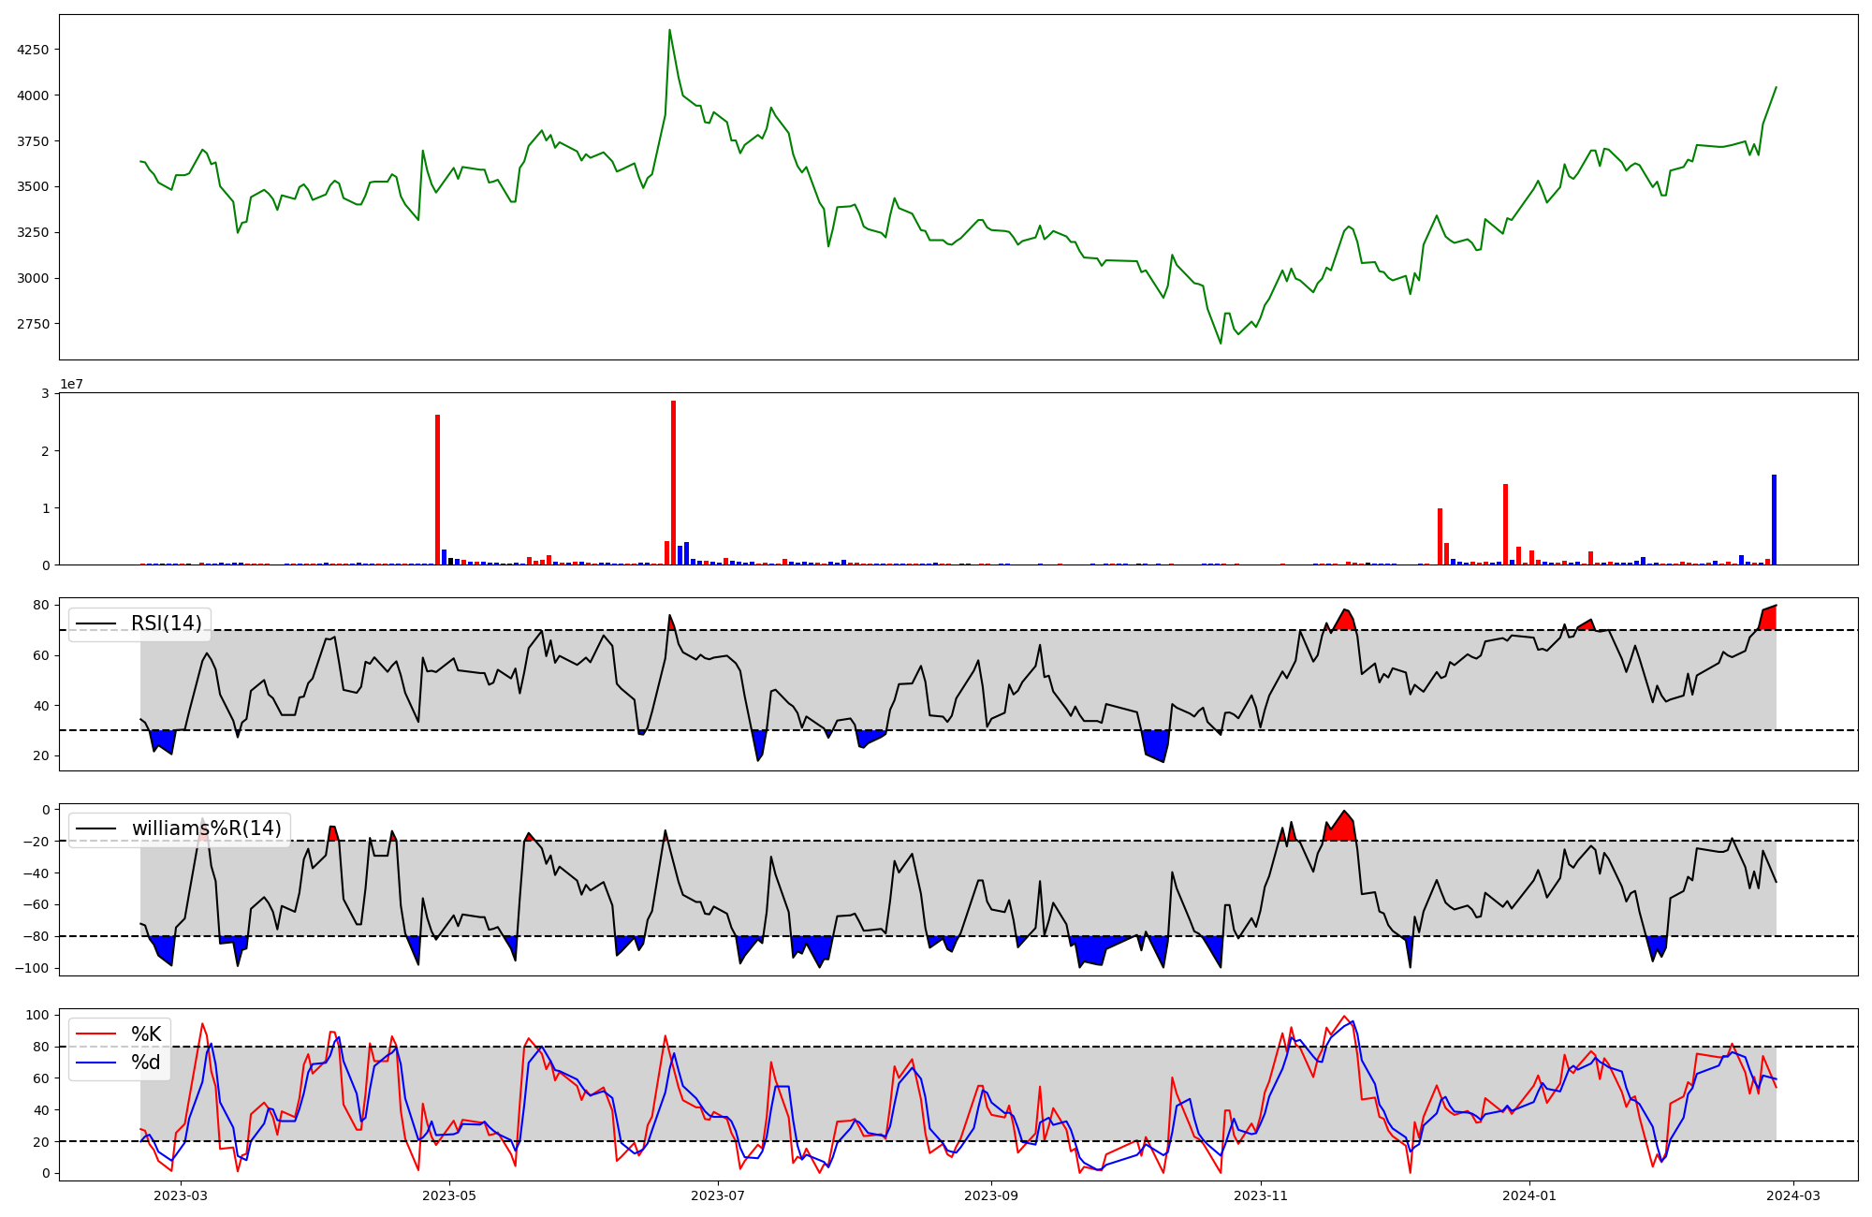Click the 2023-05 date axis label
The width and height of the screenshot is (1872, 1217).
pos(449,1195)
